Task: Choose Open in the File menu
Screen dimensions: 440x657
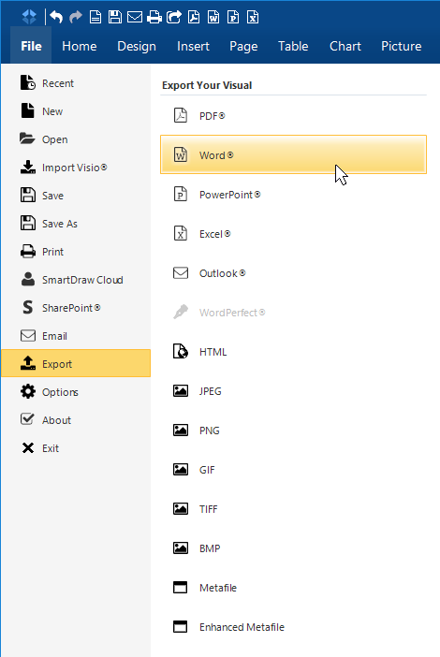Action: pos(76,139)
